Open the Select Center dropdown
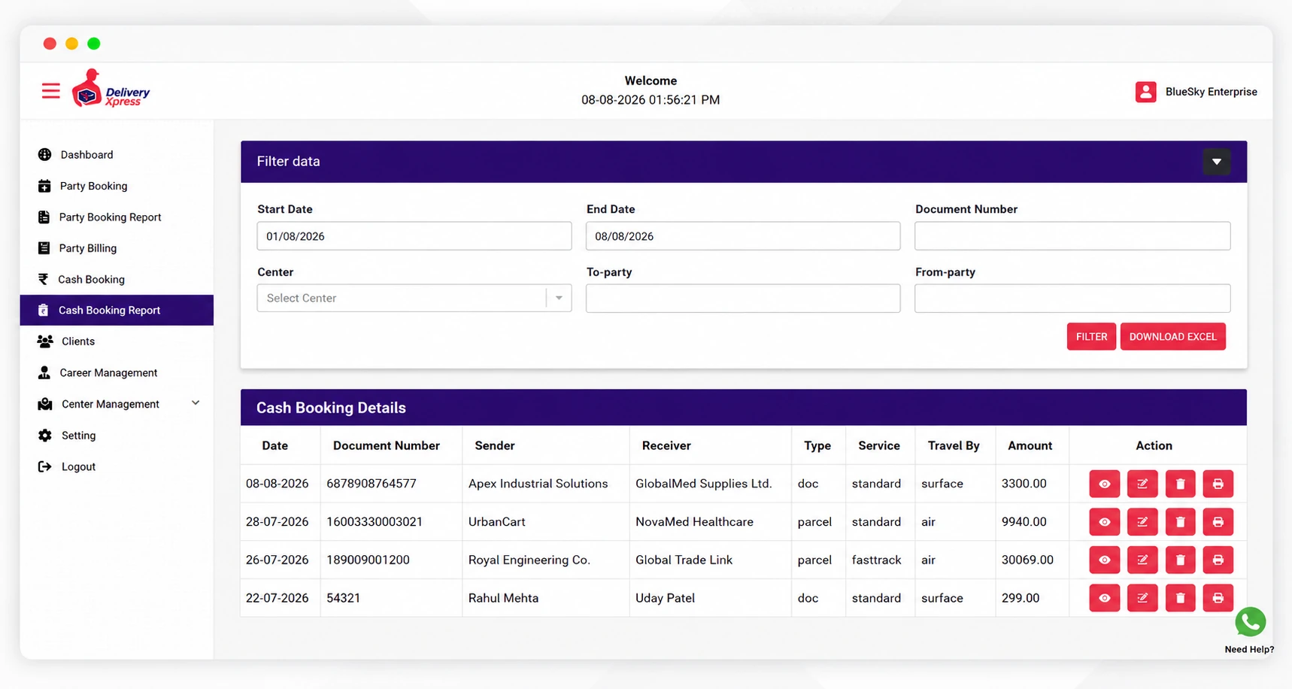1292x689 pixels. (x=414, y=298)
